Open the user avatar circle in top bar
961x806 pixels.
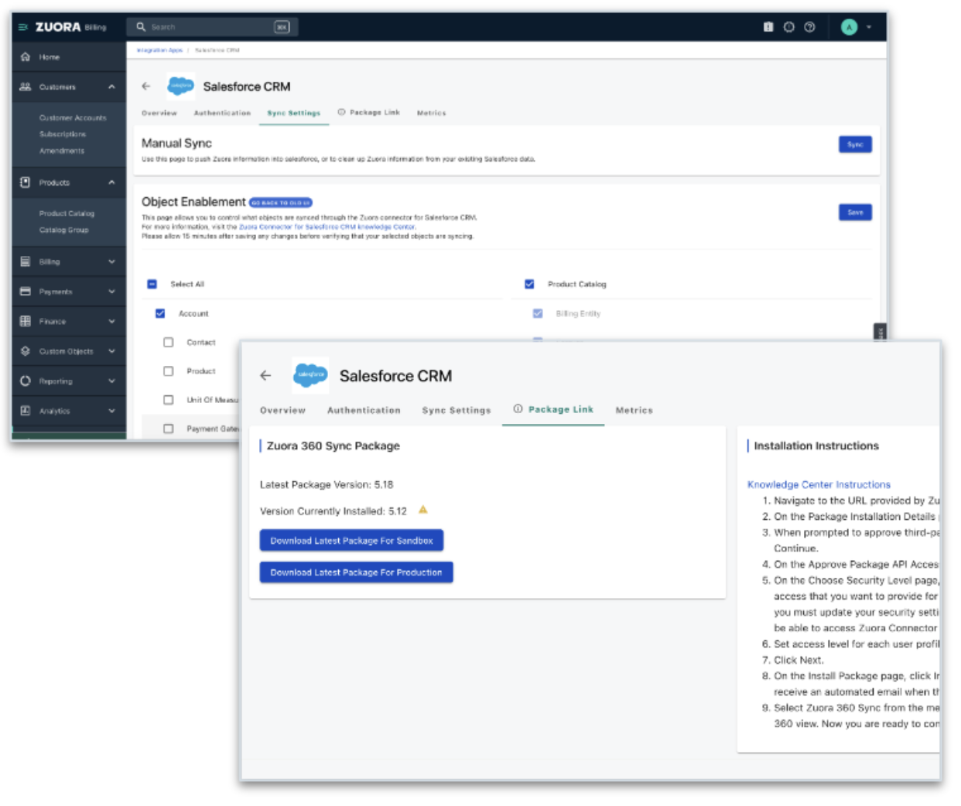point(849,26)
